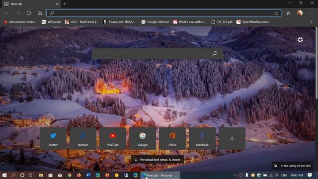318x179 pixels.
Task: Expand the favorites bar overflow chevron
Action: 312,22
